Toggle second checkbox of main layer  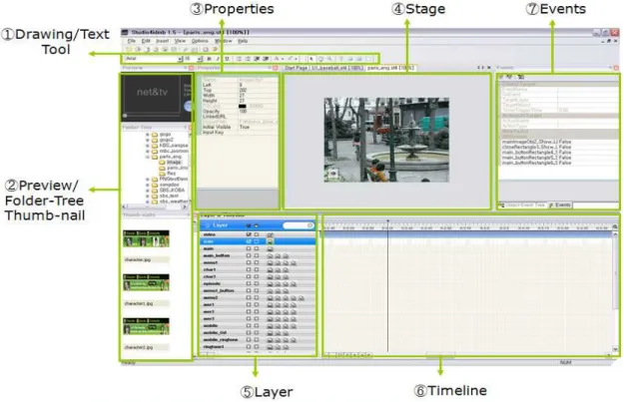pos(257,249)
